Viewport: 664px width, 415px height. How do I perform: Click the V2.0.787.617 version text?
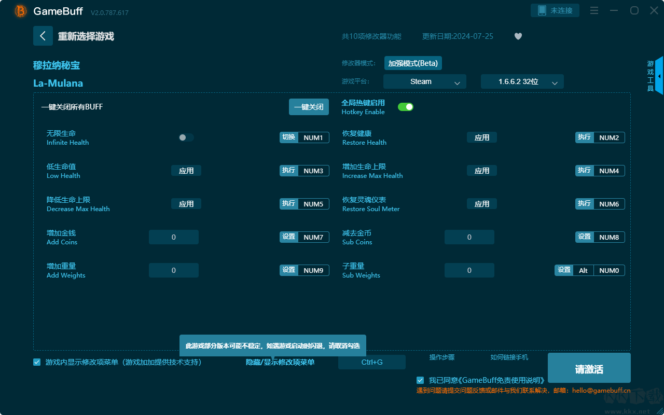pos(109,12)
